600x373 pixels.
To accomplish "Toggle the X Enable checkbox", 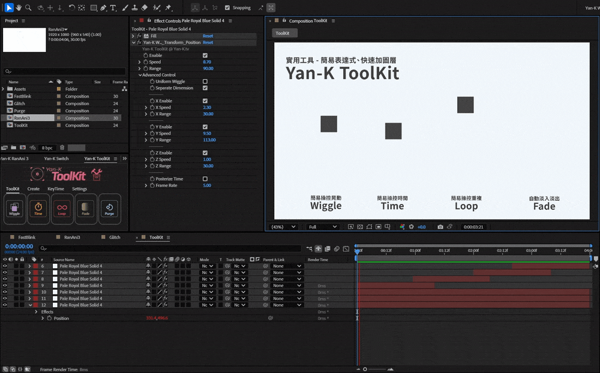I will 205,101.
